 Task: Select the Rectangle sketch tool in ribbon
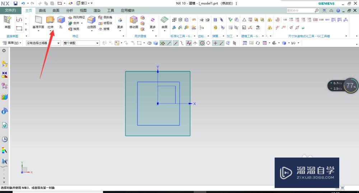(19, 28)
